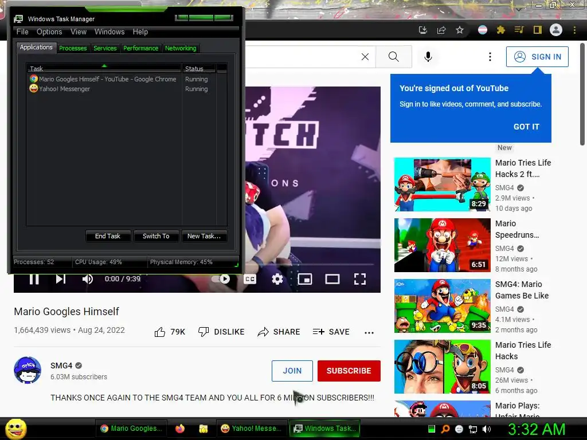
Task: Click the New Task... button
Action: tap(204, 236)
